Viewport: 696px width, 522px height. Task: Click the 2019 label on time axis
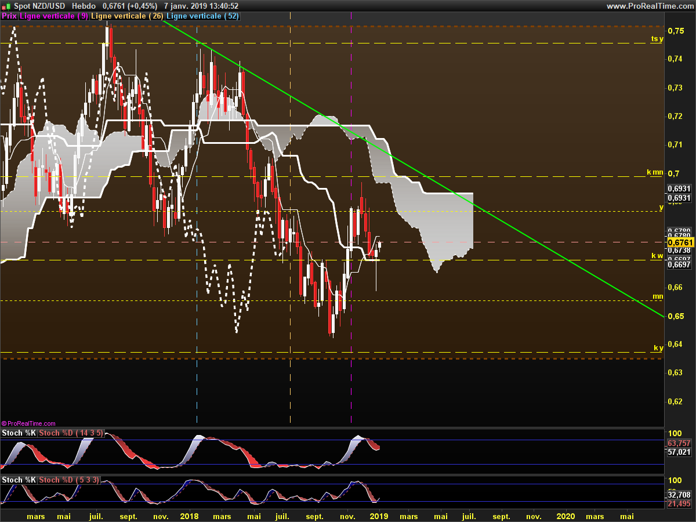pos(379,516)
